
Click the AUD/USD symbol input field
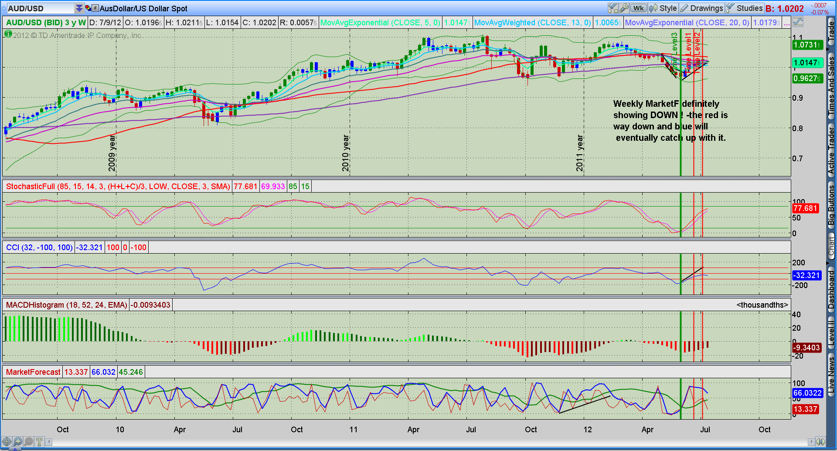[x=41, y=8]
